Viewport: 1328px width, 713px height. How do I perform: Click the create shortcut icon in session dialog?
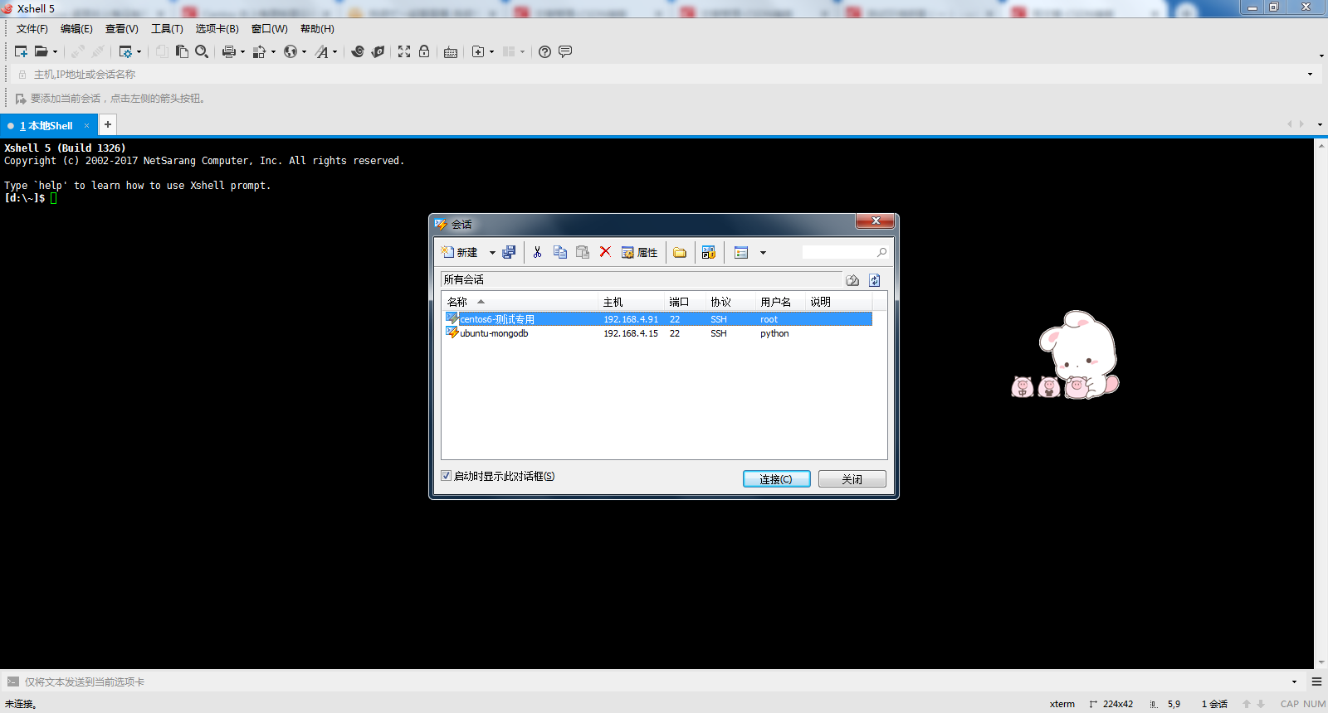[x=709, y=252]
